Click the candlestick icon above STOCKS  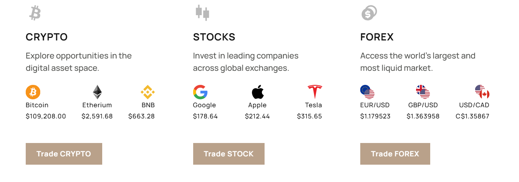(203, 13)
